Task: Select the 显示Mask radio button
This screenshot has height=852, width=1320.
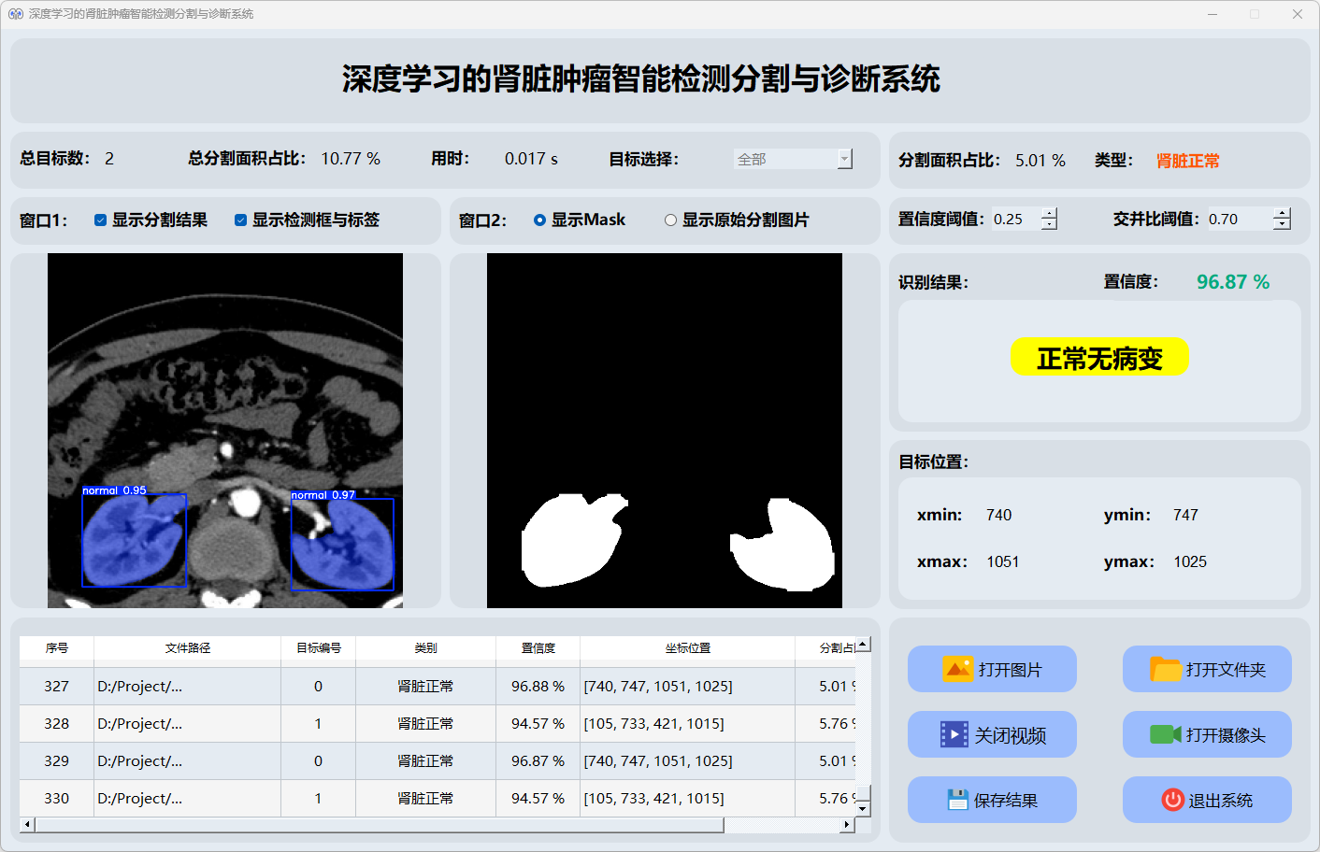Action: [x=539, y=220]
